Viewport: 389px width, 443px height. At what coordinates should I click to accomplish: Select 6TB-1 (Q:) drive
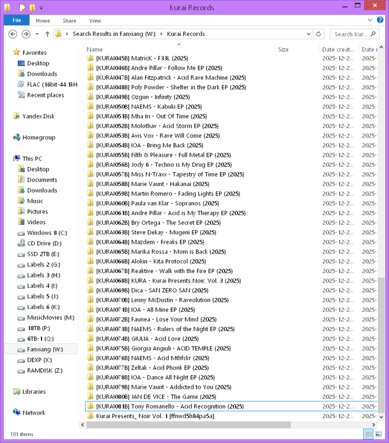(40, 339)
